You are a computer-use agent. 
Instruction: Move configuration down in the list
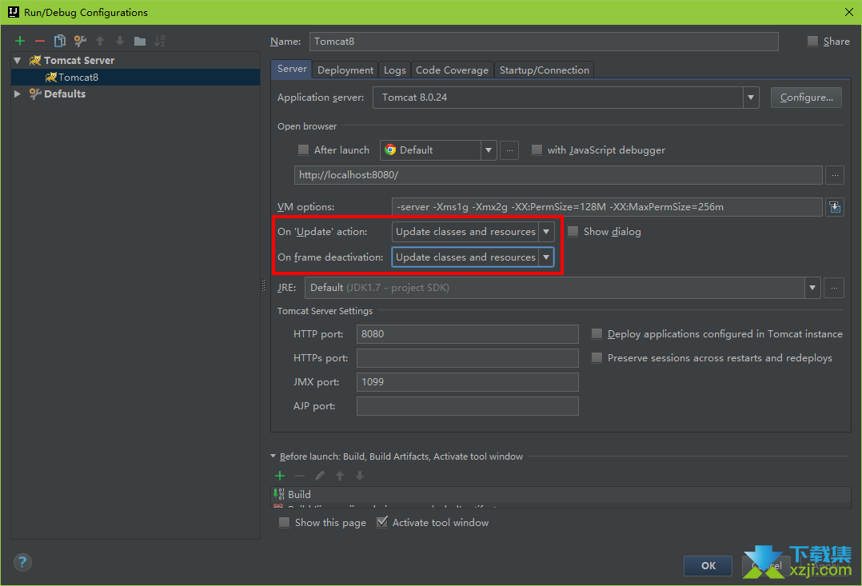point(120,41)
